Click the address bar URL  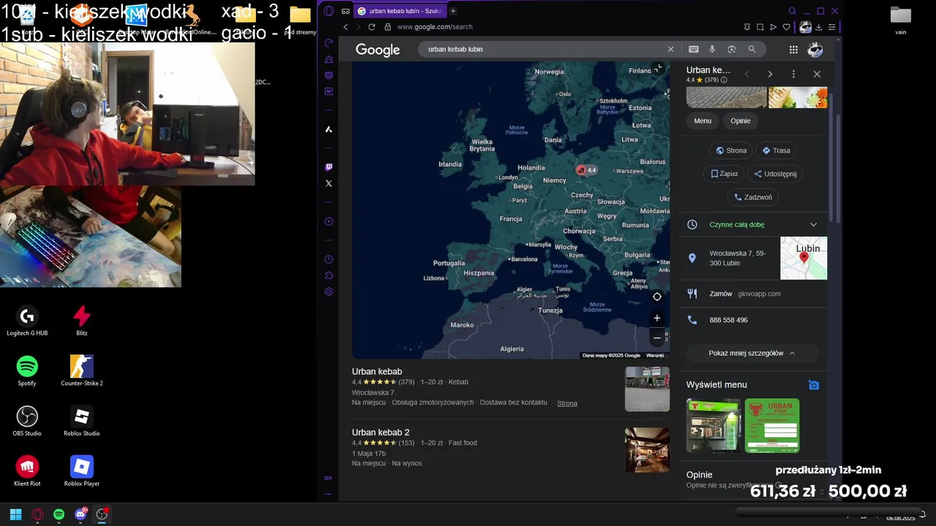(x=434, y=27)
